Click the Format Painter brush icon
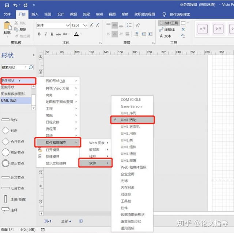This screenshot has width=234, height=233. pyautogui.click(x=16, y=36)
